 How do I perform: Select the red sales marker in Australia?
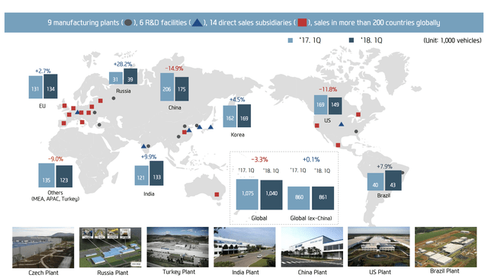pos(217,194)
